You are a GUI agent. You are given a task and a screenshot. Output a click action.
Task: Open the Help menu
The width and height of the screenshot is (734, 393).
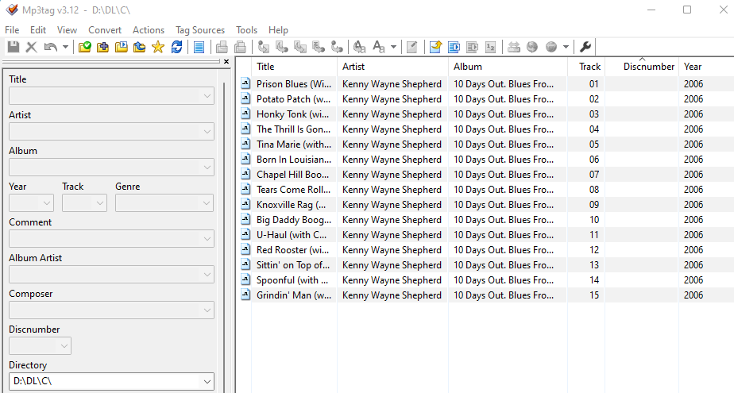(x=278, y=30)
